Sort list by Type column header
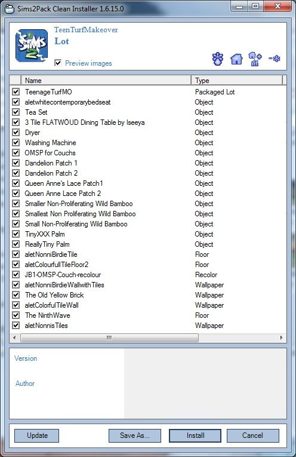Screen dimensions: 296x457 coord(237,81)
